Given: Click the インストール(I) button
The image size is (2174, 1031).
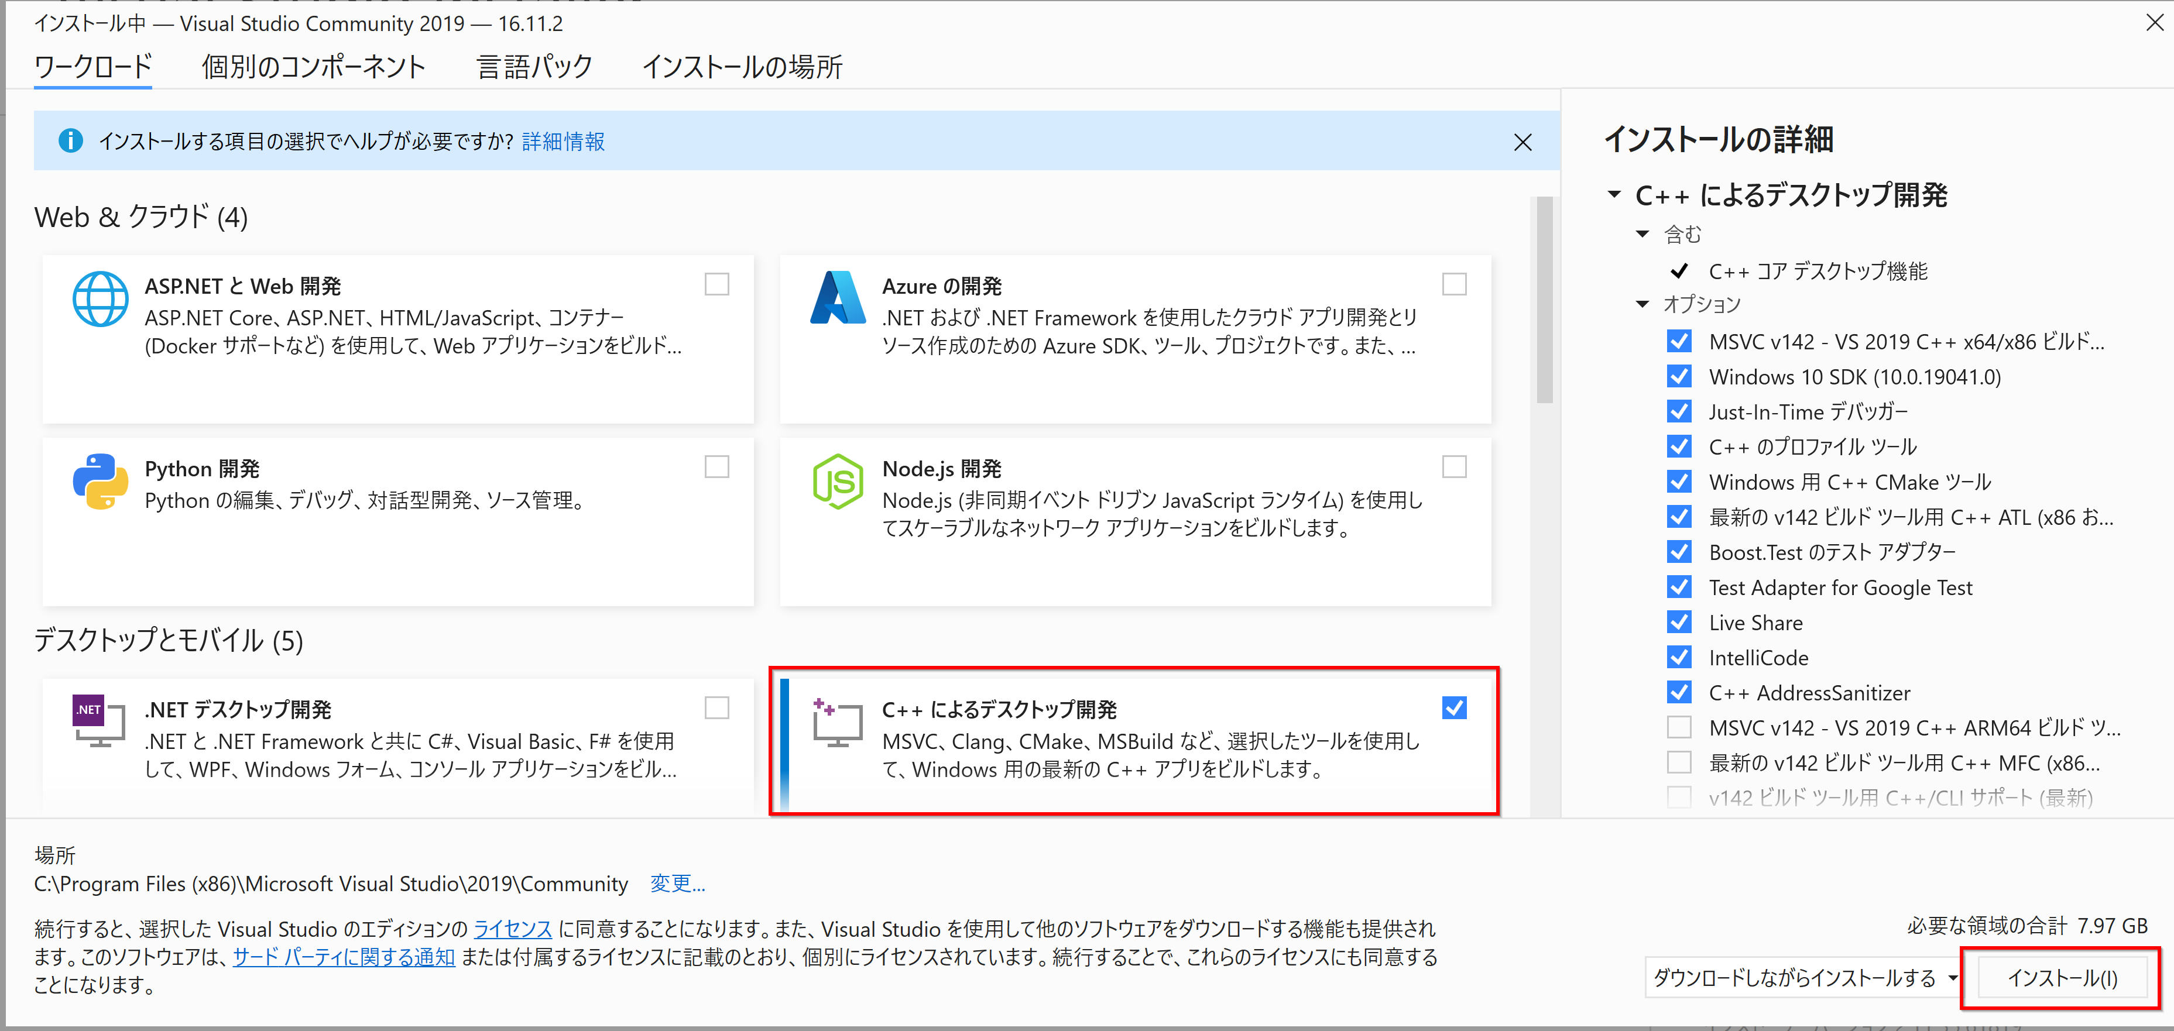Looking at the screenshot, I should (x=2062, y=978).
